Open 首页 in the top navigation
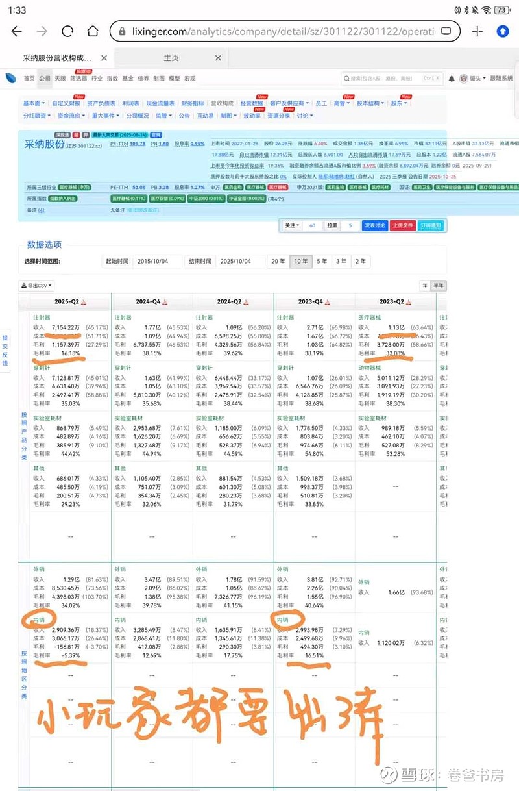The width and height of the screenshot is (519, 791). 29,78
